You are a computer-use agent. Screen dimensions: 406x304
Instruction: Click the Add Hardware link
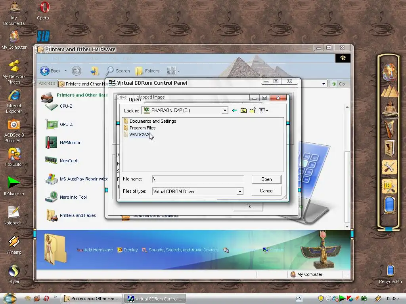point(95,250)
